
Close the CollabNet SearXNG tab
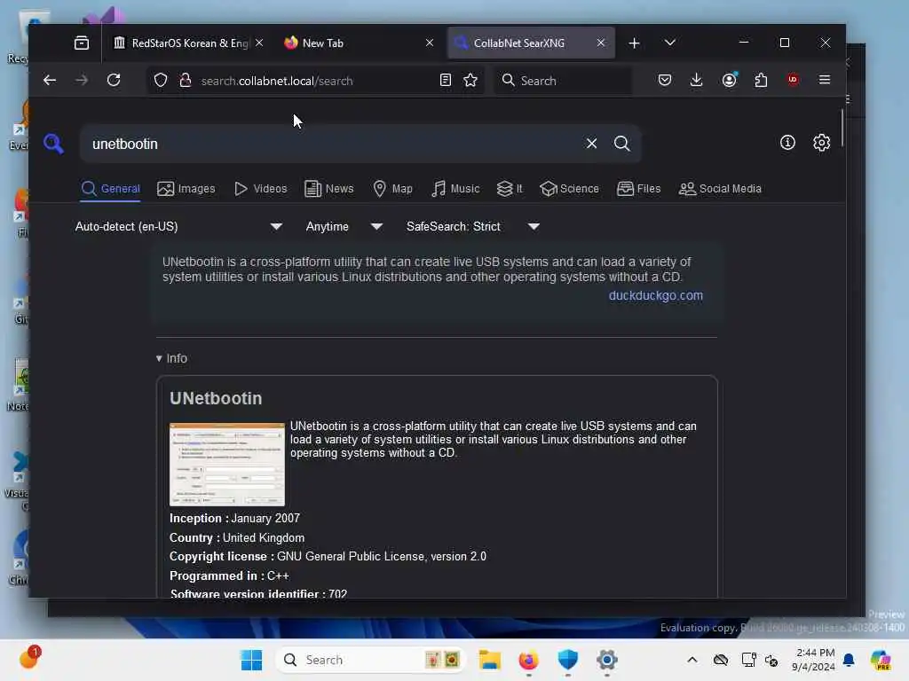pyautogui.click(x=601, y=43)
